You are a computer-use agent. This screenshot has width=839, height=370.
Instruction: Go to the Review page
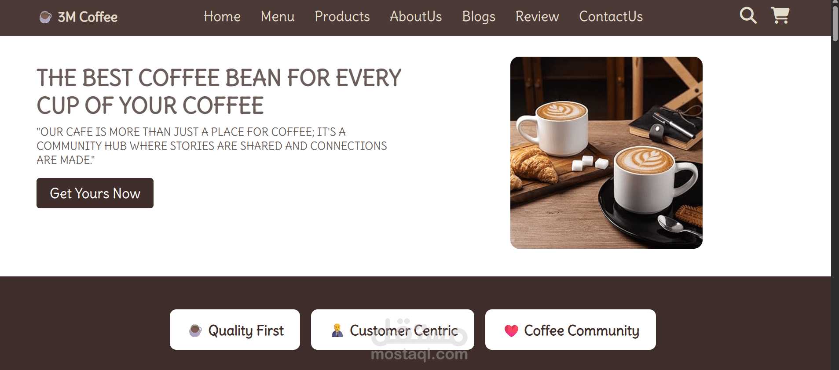[x=537, y=17]
